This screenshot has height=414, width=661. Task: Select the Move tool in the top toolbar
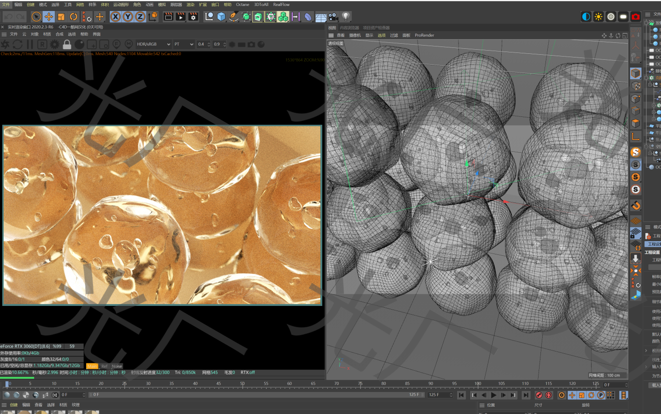pyautogui.click(x=48, y=17)
